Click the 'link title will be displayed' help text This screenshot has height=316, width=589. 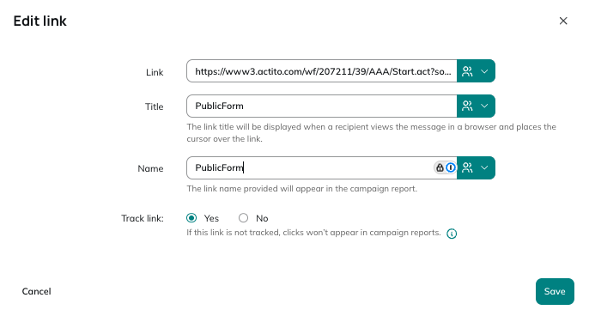371,132
